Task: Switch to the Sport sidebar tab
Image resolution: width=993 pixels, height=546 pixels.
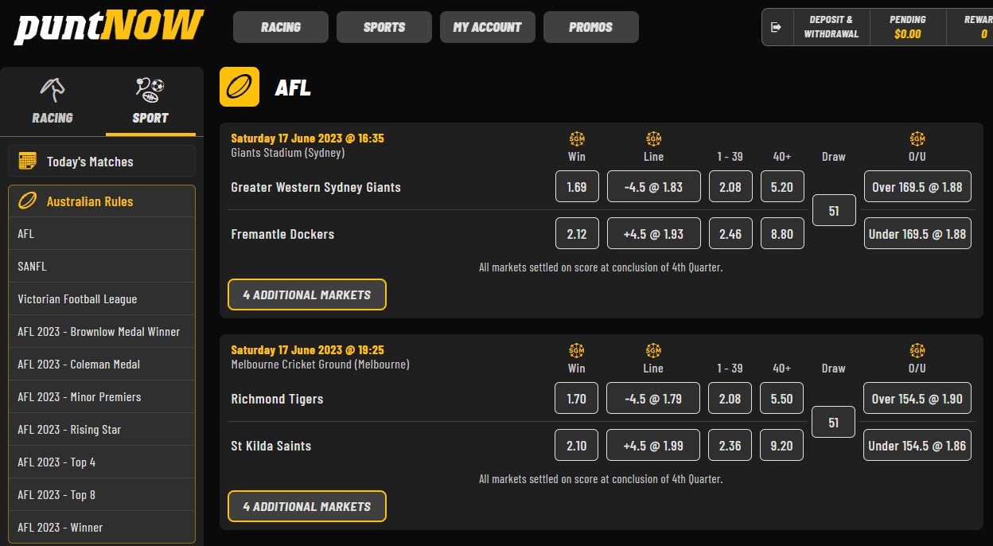Action: 150,101
